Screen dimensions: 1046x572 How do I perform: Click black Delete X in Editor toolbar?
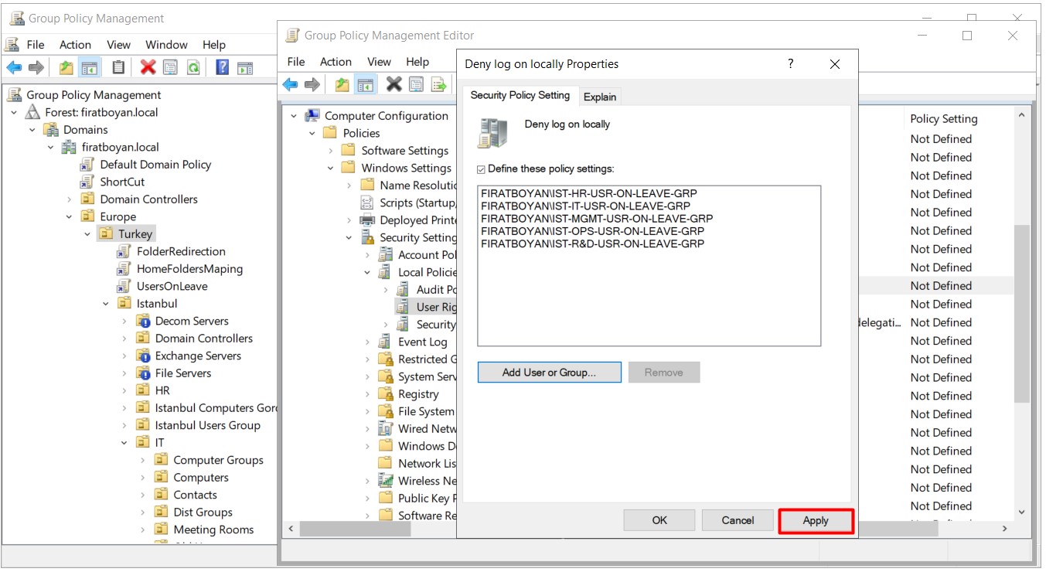(394, 84)
